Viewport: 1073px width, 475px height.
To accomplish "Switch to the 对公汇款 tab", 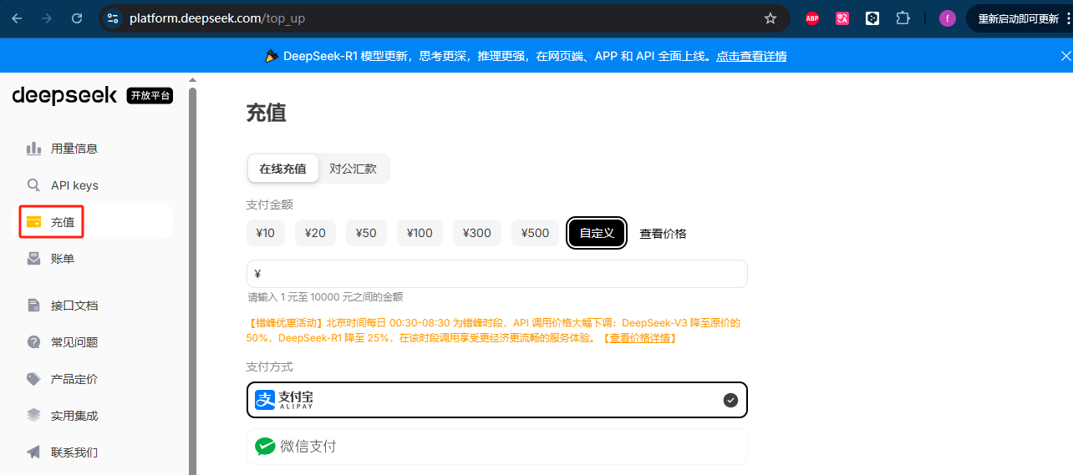I will (353, 169).
